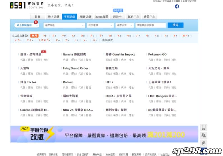Expand the 選擇版本 dropdown
Viewport: 223px width, 156px height.
tap(125, 25)
